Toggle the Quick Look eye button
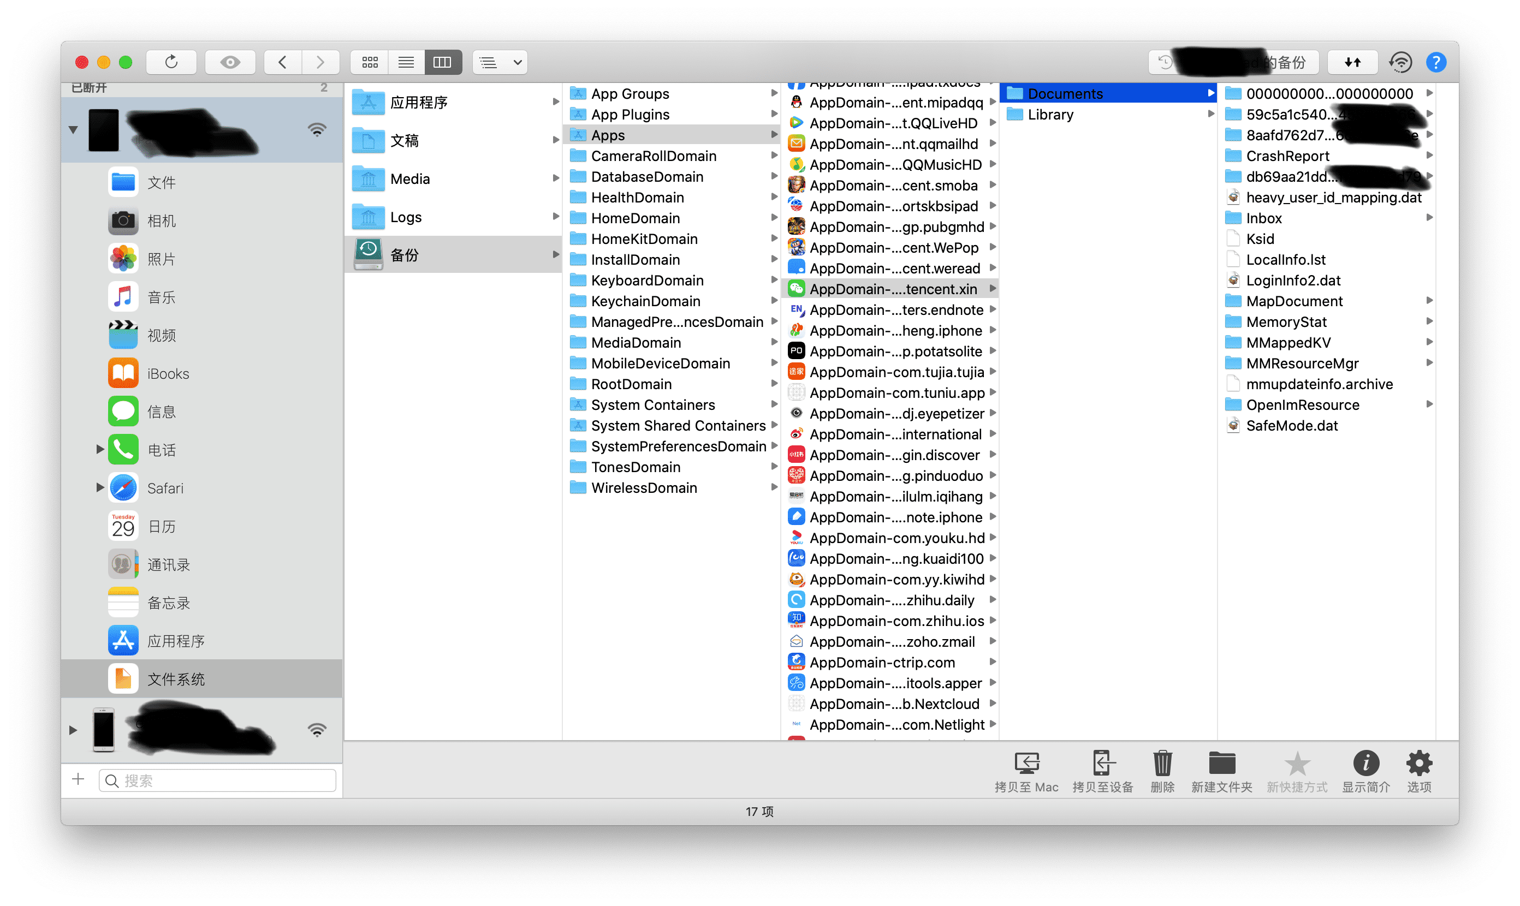The width and height of the screenshot is (1520, 906). [x=230, y=62]
